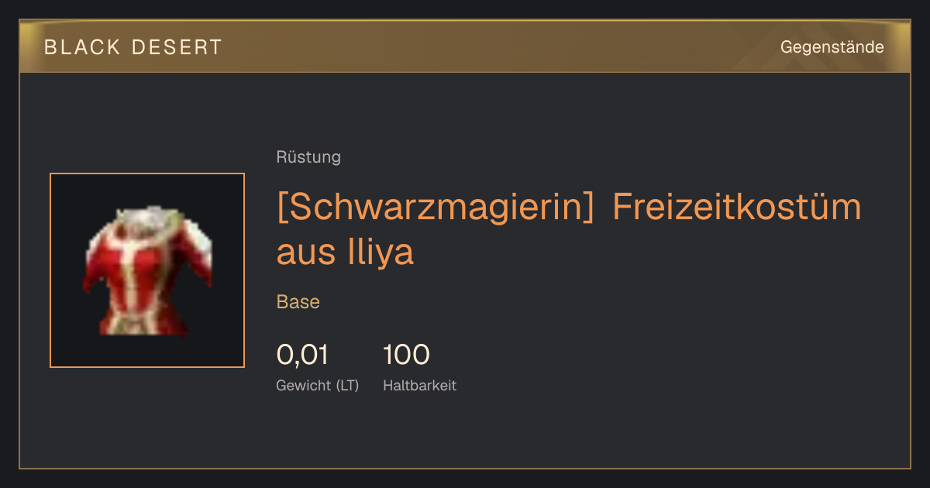Go to the Gegenstände section
This screenshot has height=488, width=930.
tap(832, 47)
